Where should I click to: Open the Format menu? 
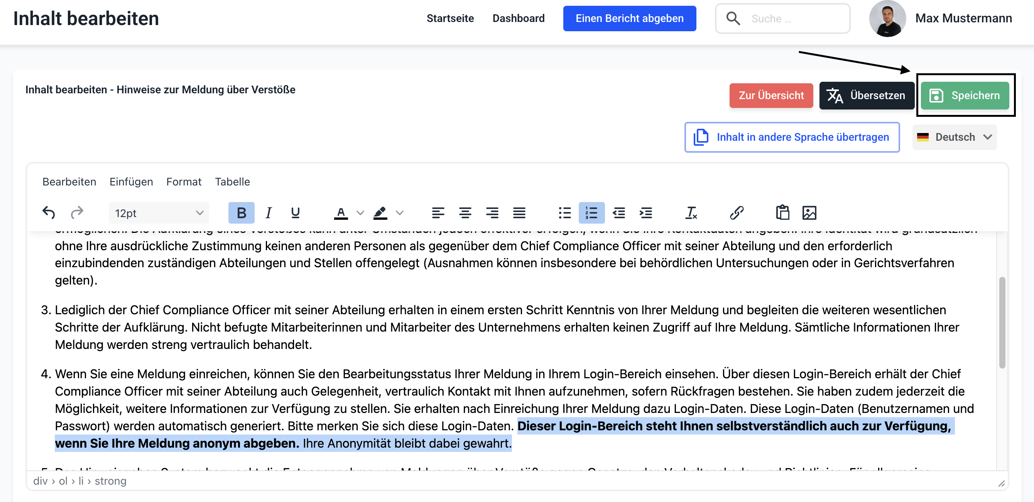point(183,182)
